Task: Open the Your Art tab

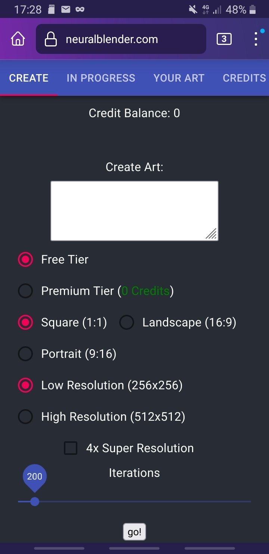Action: coord(179,78)
